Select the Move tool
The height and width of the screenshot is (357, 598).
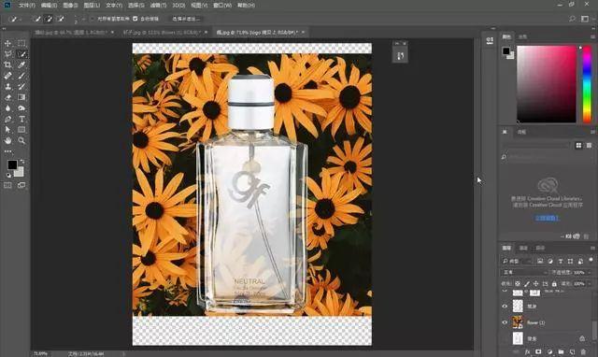7,43
